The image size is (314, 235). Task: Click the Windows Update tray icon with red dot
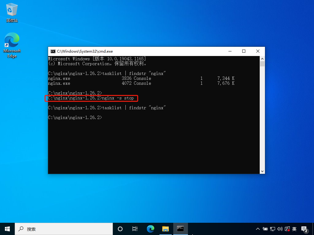pos(287,229)
